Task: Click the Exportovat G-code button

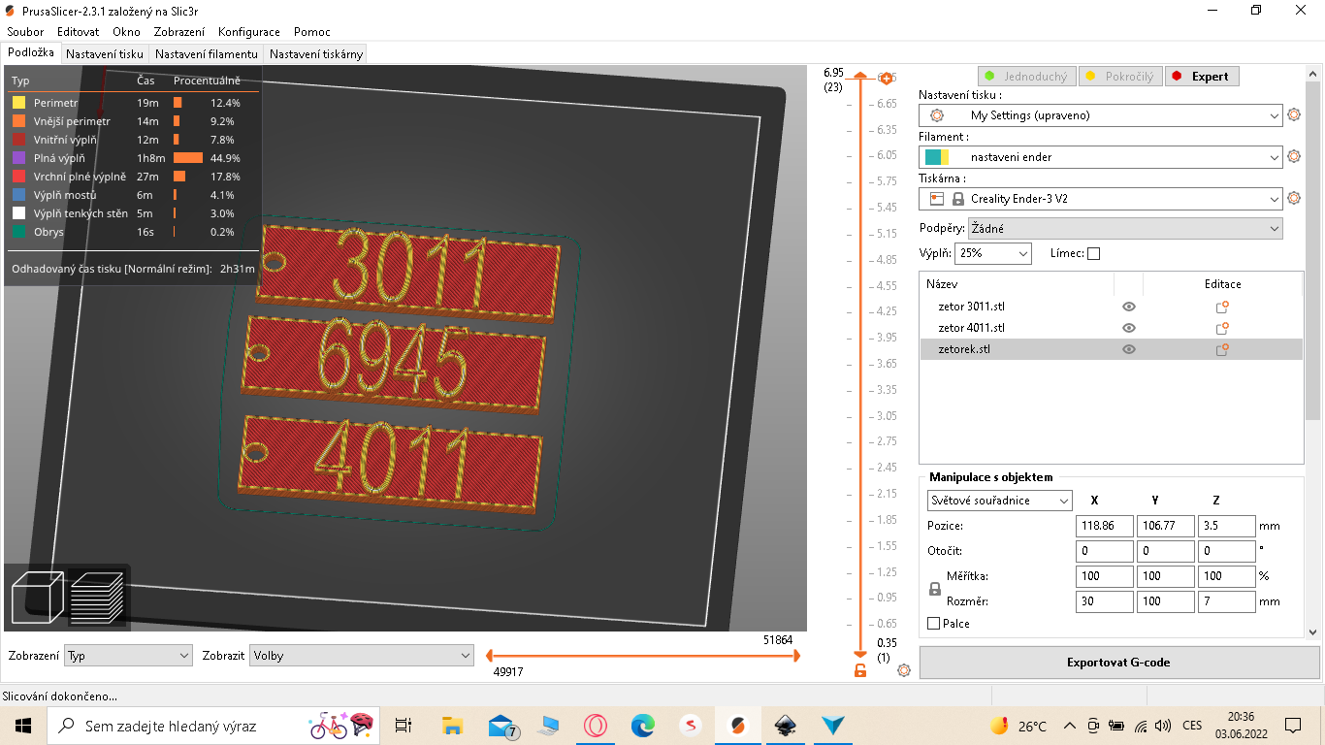Action: 1118,663
